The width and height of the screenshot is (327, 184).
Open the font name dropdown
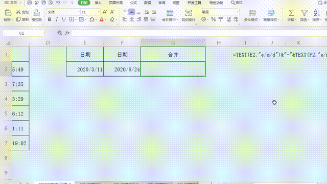pos(79,12)
